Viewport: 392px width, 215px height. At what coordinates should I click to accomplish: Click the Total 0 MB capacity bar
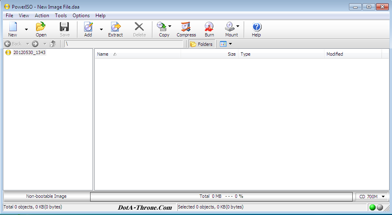[221, 197]
